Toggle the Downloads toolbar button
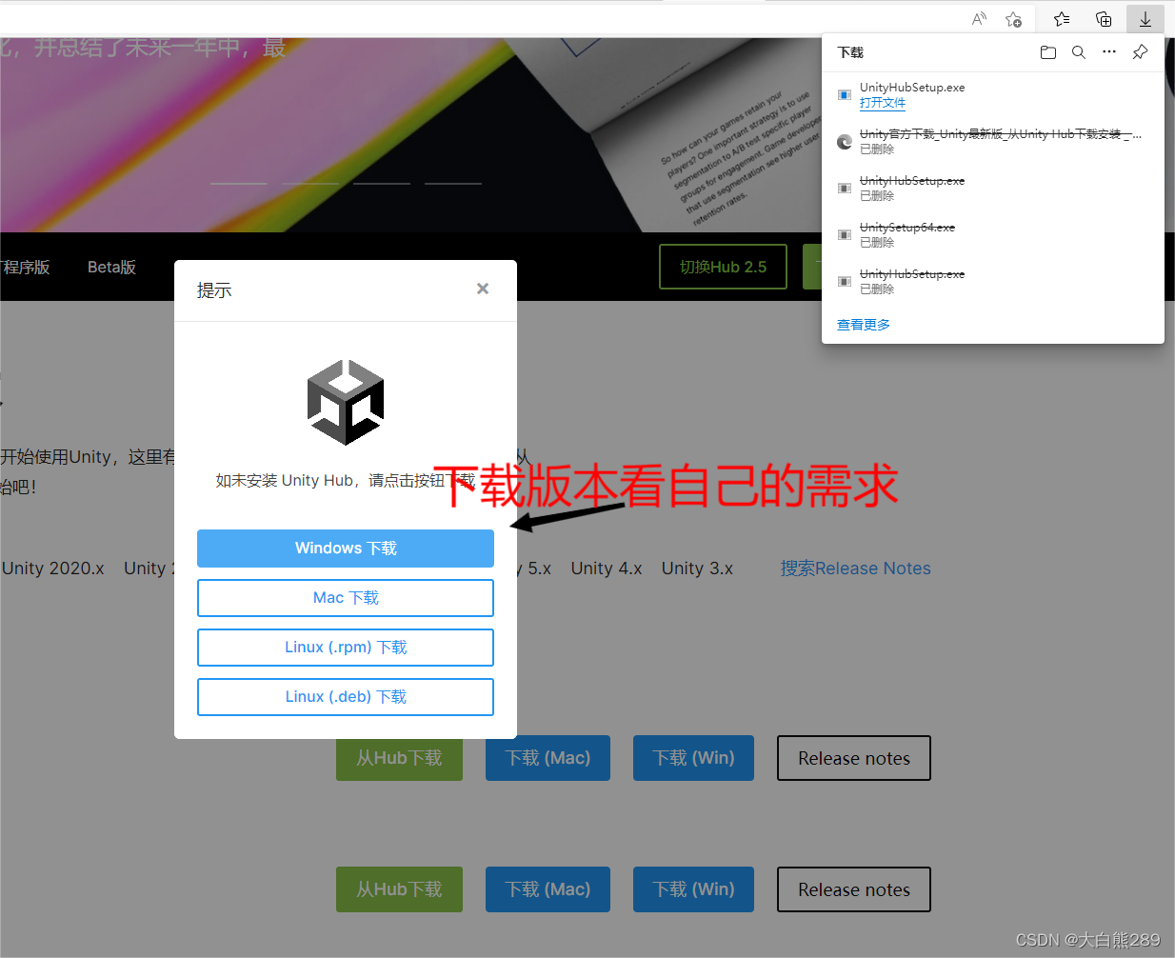 coord(1145,19)
